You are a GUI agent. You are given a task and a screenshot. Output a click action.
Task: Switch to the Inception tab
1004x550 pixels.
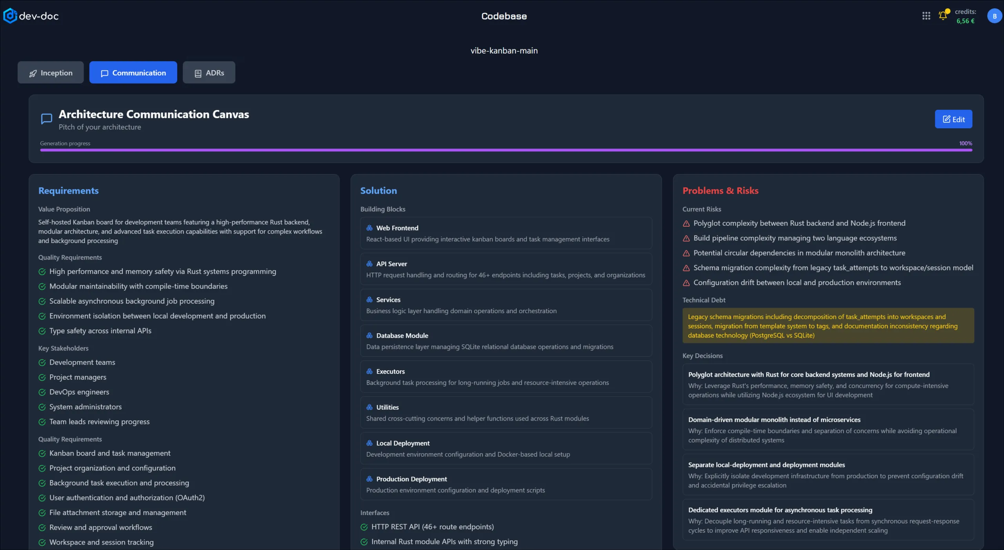51,73
